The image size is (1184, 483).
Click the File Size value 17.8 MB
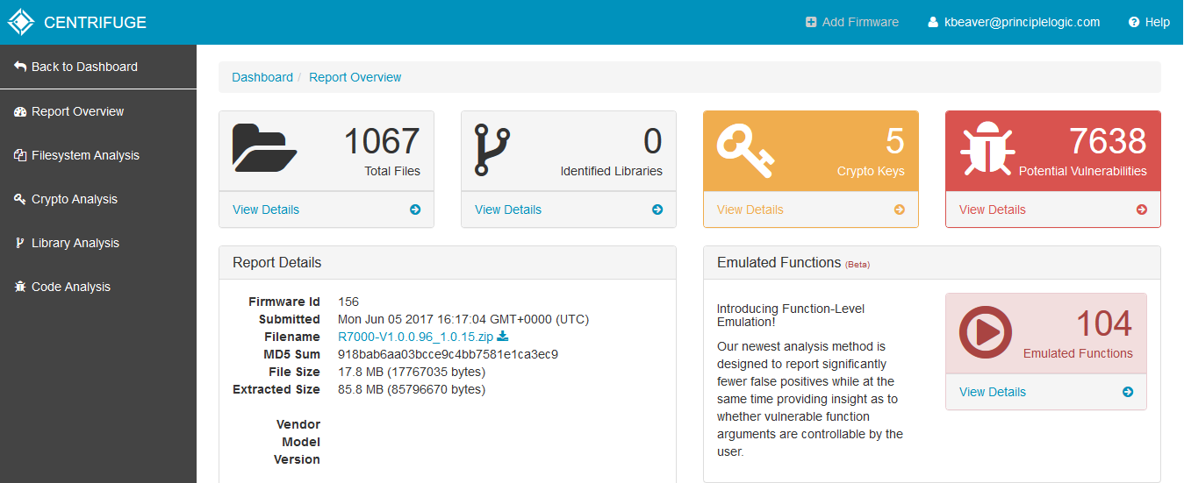coord(412,372)
